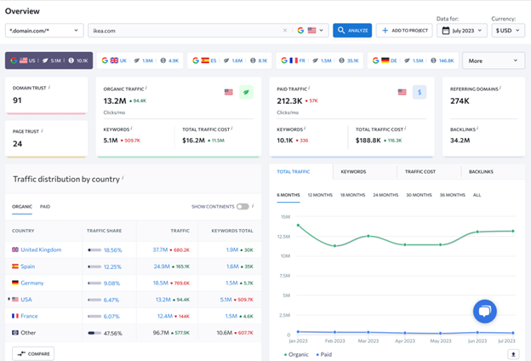The width and height of the screenshot is (531, 361).
Task: Click the Add to Project button
Action: coord(404,31)
